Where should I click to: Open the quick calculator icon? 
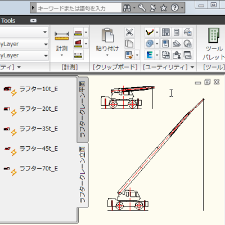click(176, 32)
